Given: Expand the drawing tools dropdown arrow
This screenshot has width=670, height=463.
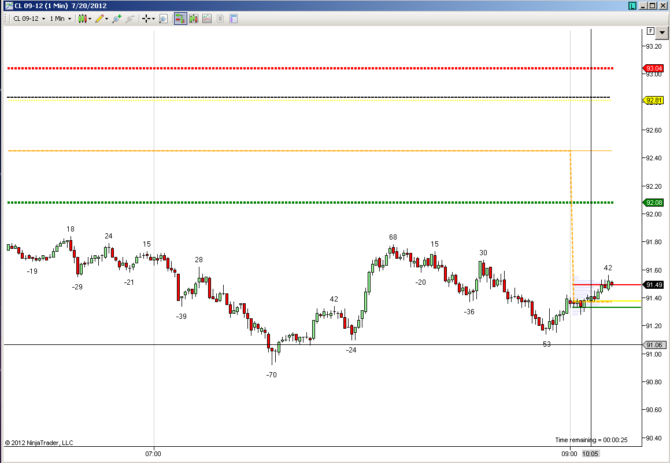Looking at the screenshot, I should [106, 19].
